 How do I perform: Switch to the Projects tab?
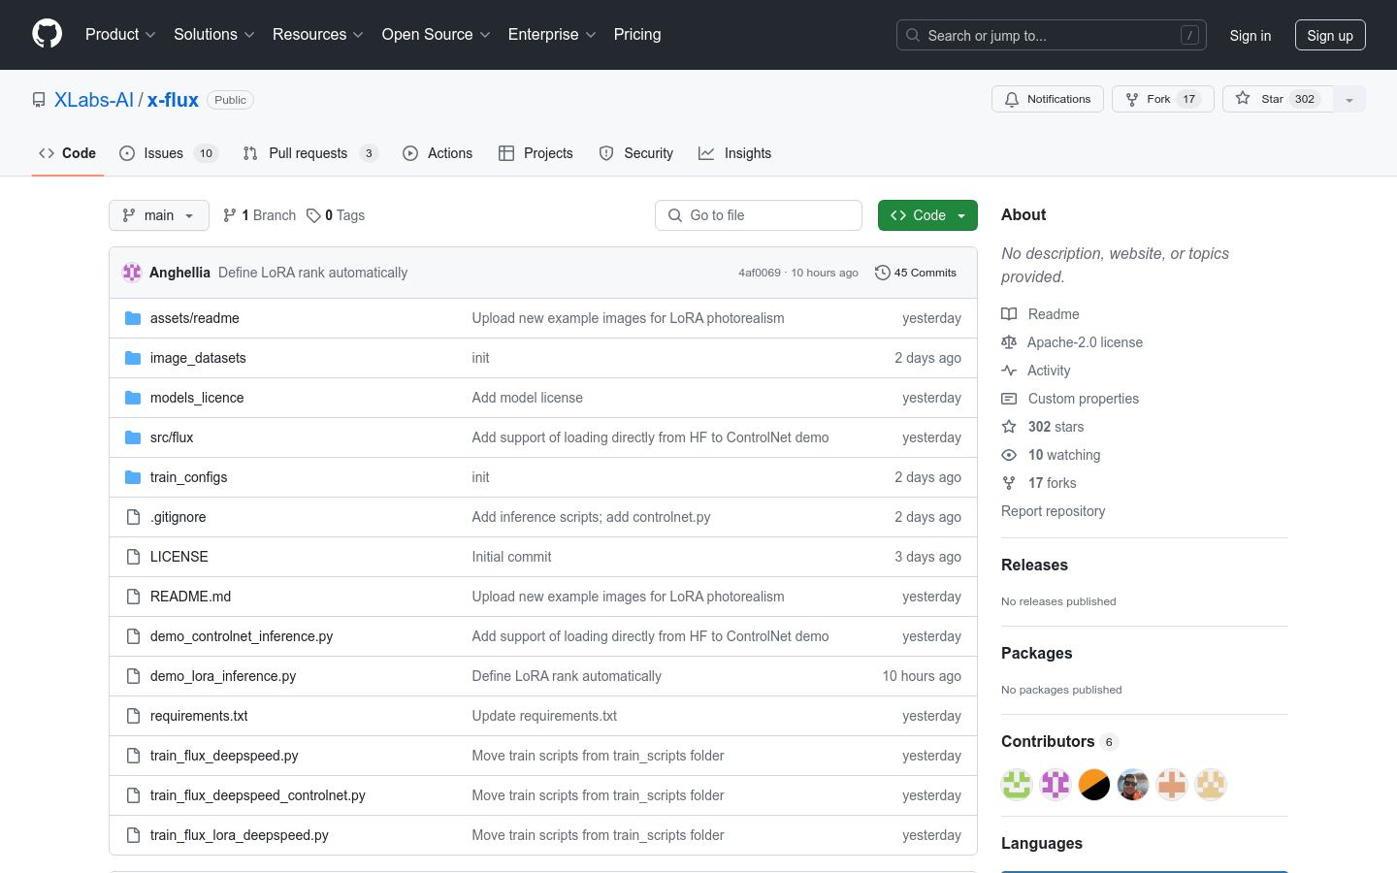[536, 153]
